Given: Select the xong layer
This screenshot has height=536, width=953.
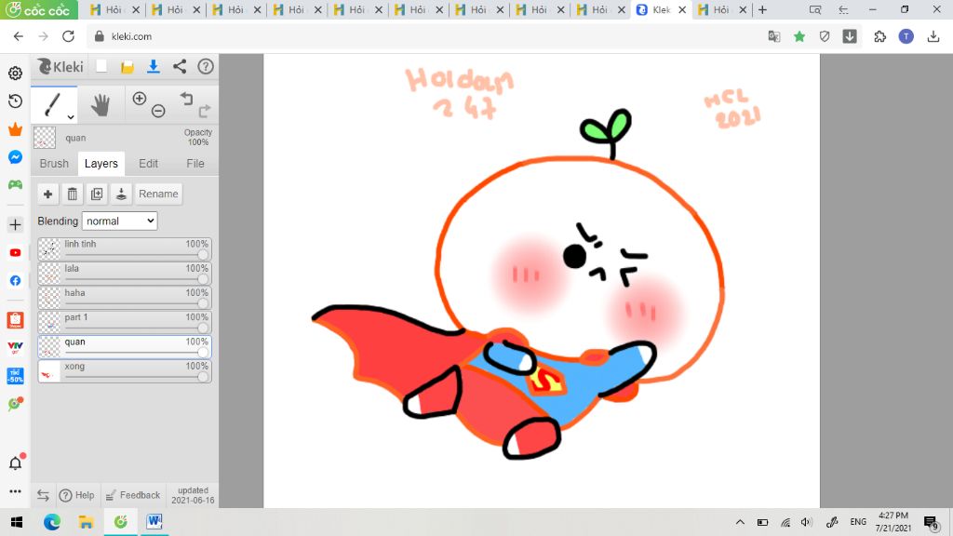Looking at the screenshot, I should [125, 371].
